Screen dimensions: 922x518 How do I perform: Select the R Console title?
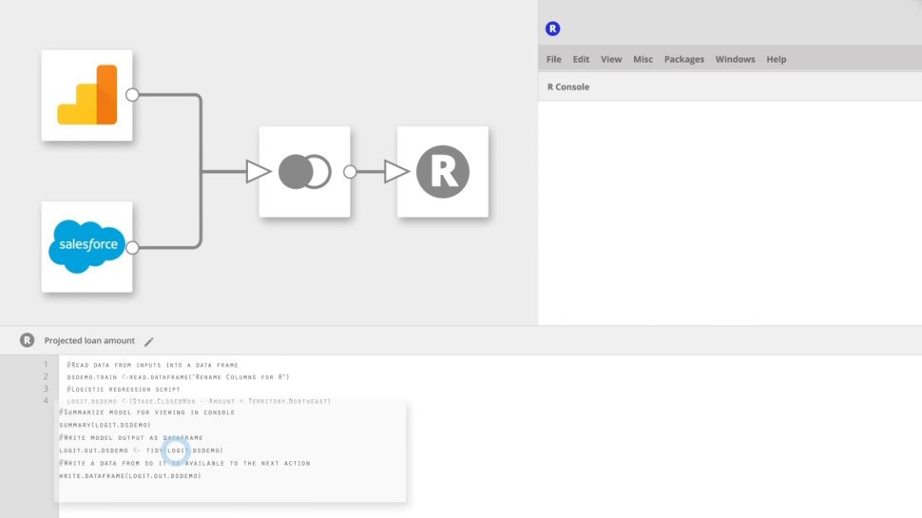tap(568, 86)
